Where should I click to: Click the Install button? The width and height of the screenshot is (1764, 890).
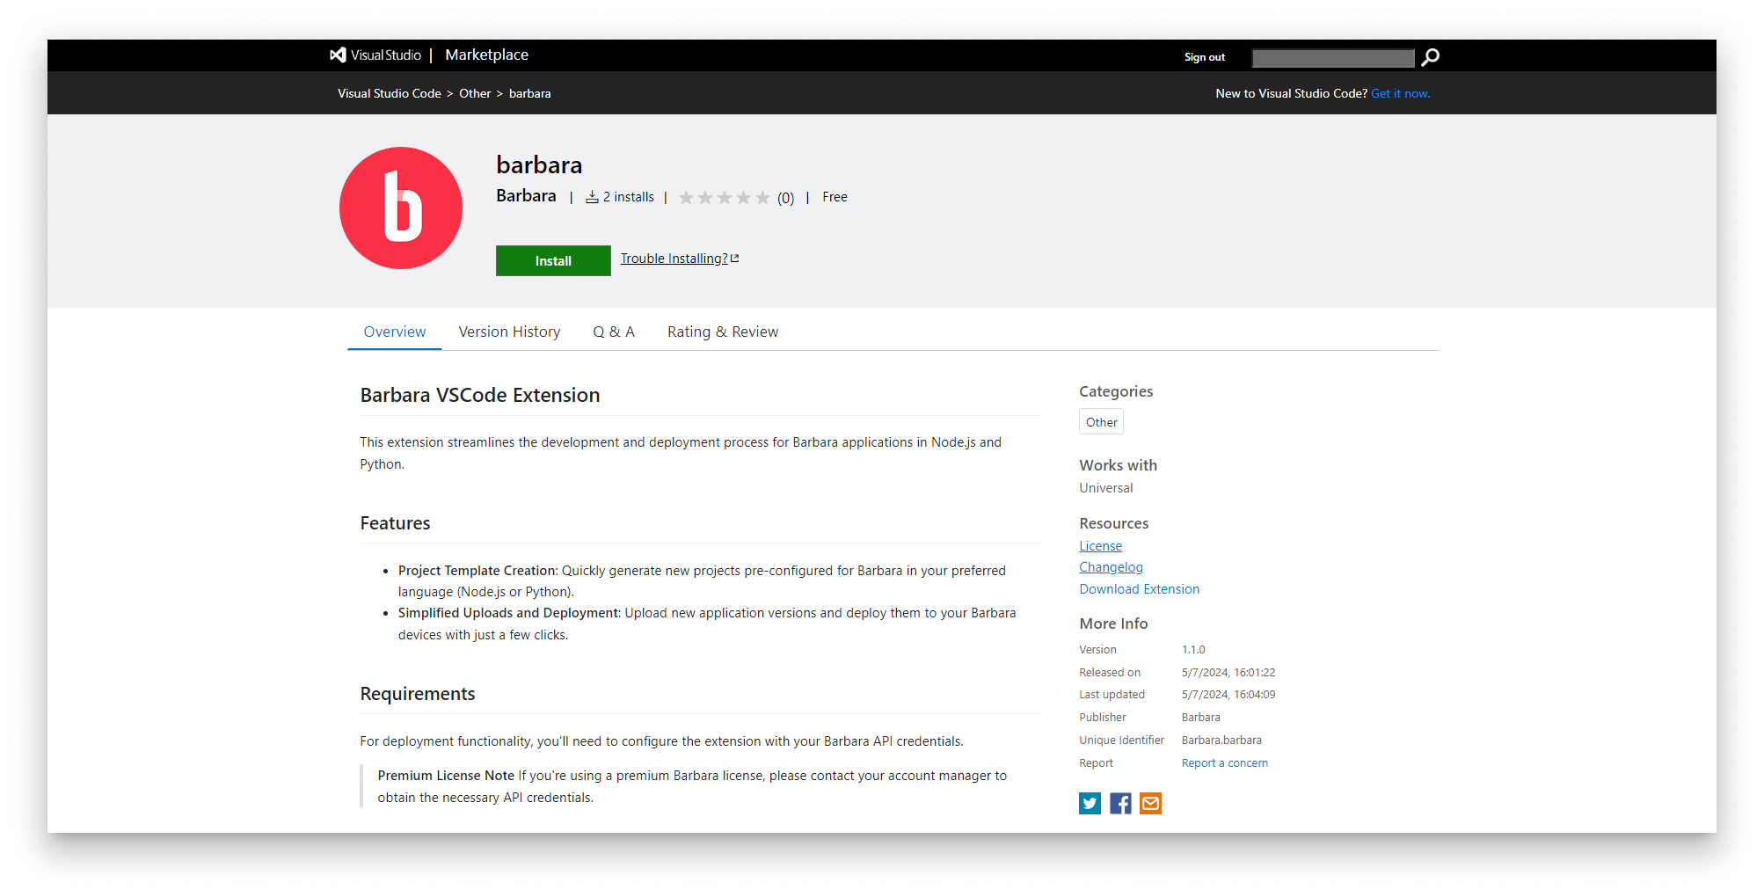(552, 260)
